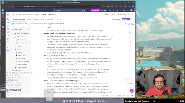Click the New button in top bar
The image size is (185, 103).
[x=103, y=10]
